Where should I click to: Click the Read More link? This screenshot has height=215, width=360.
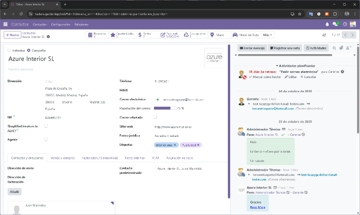258,207
